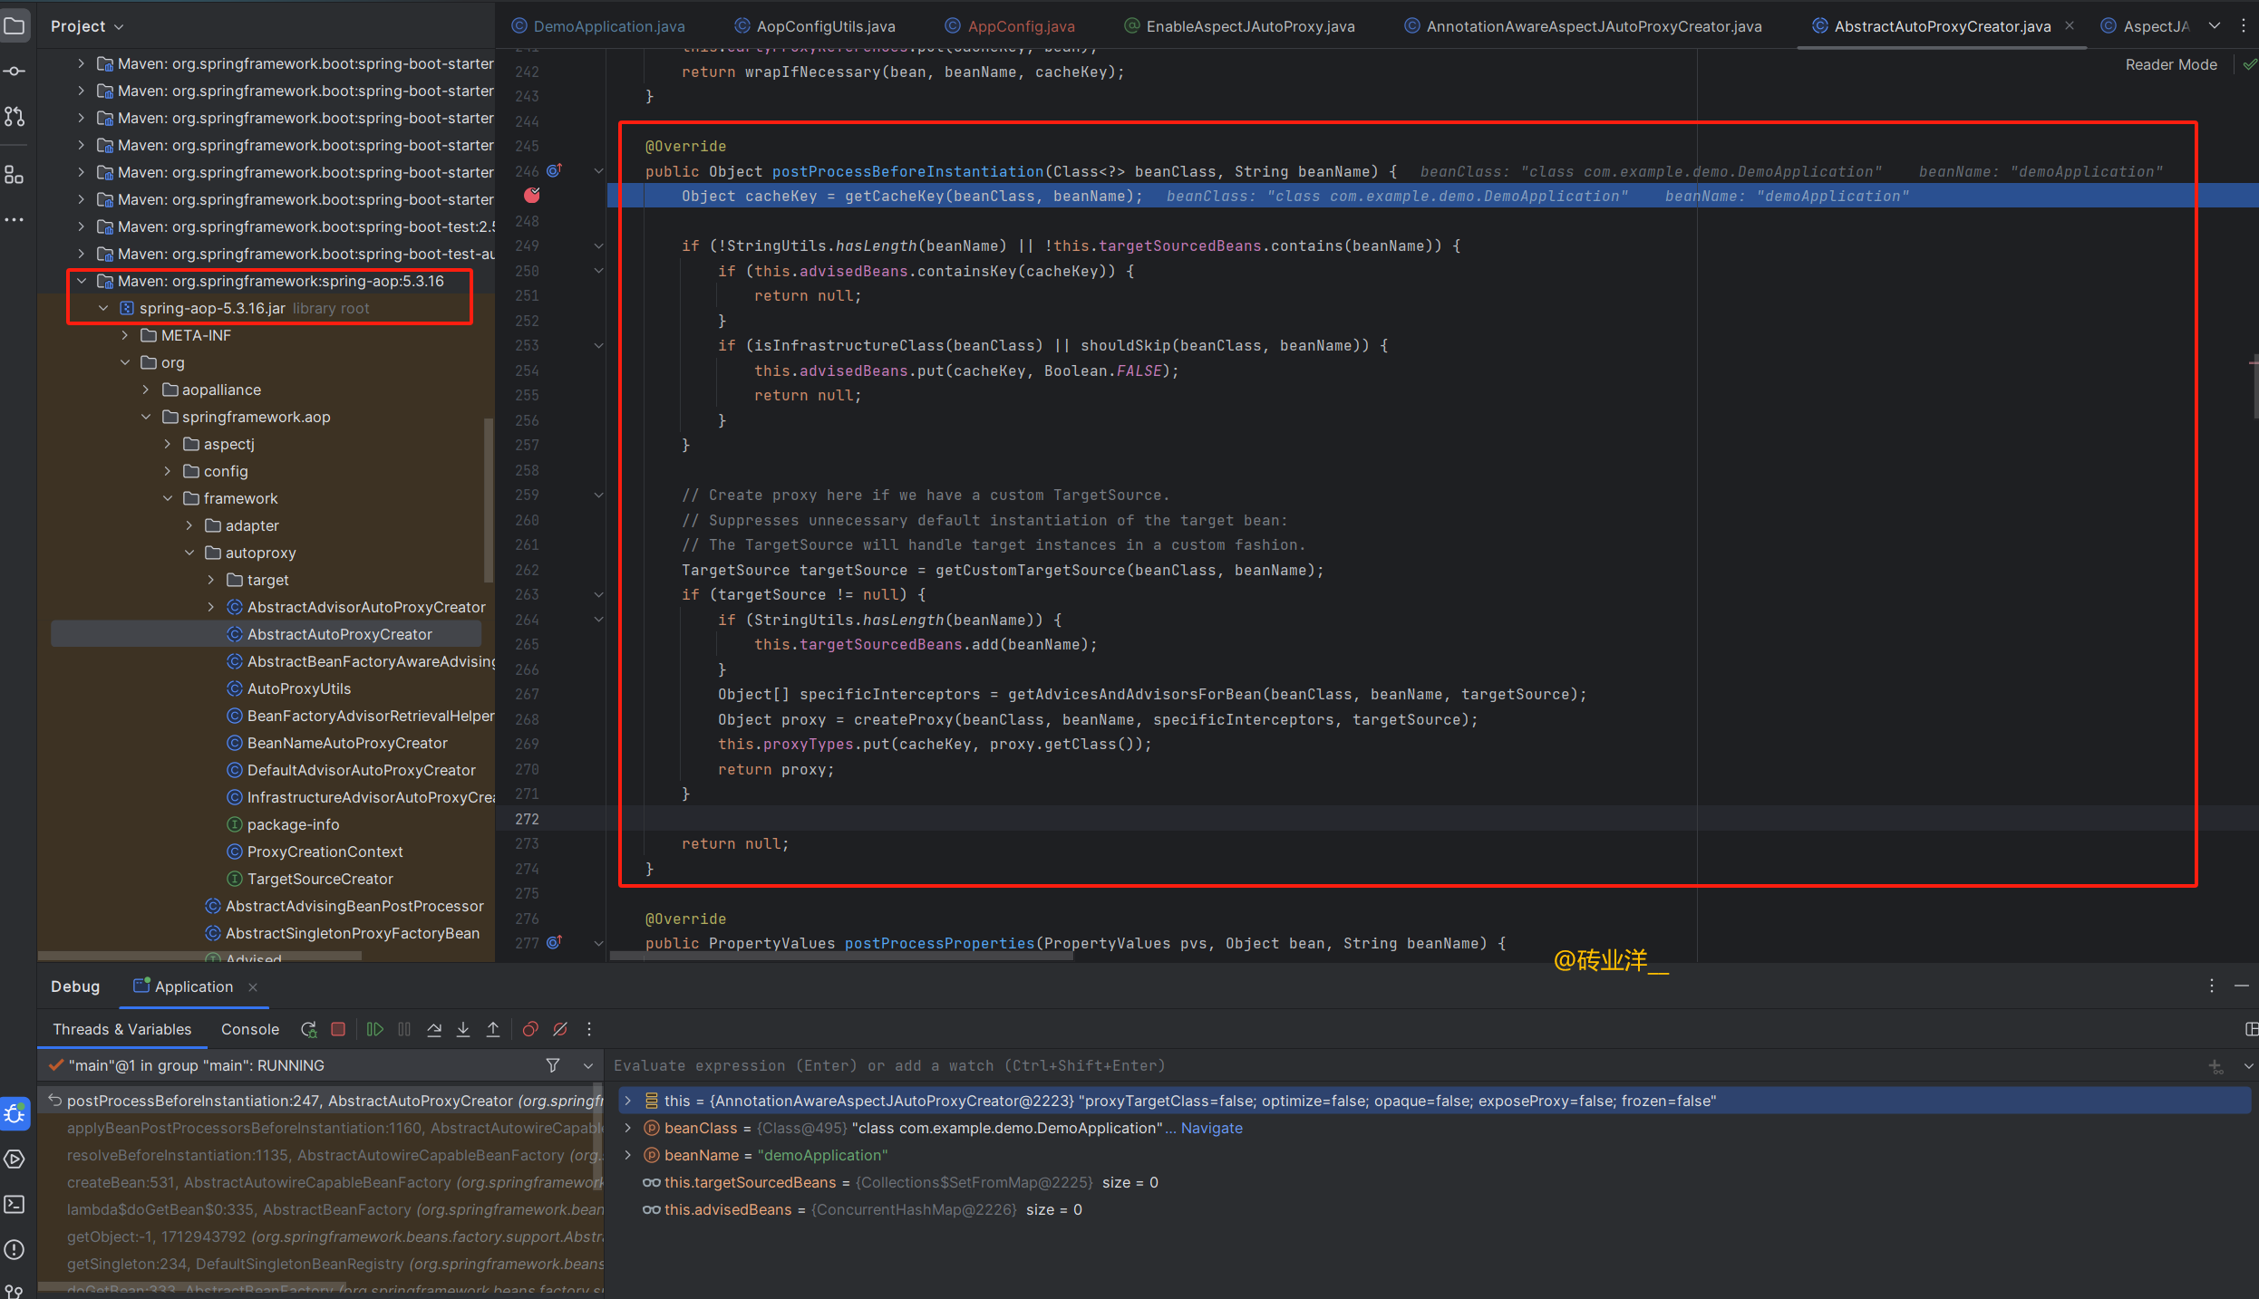Click the Resume Program icon in debugger
This screenshot has width=2259, height=1299.
377,1029
